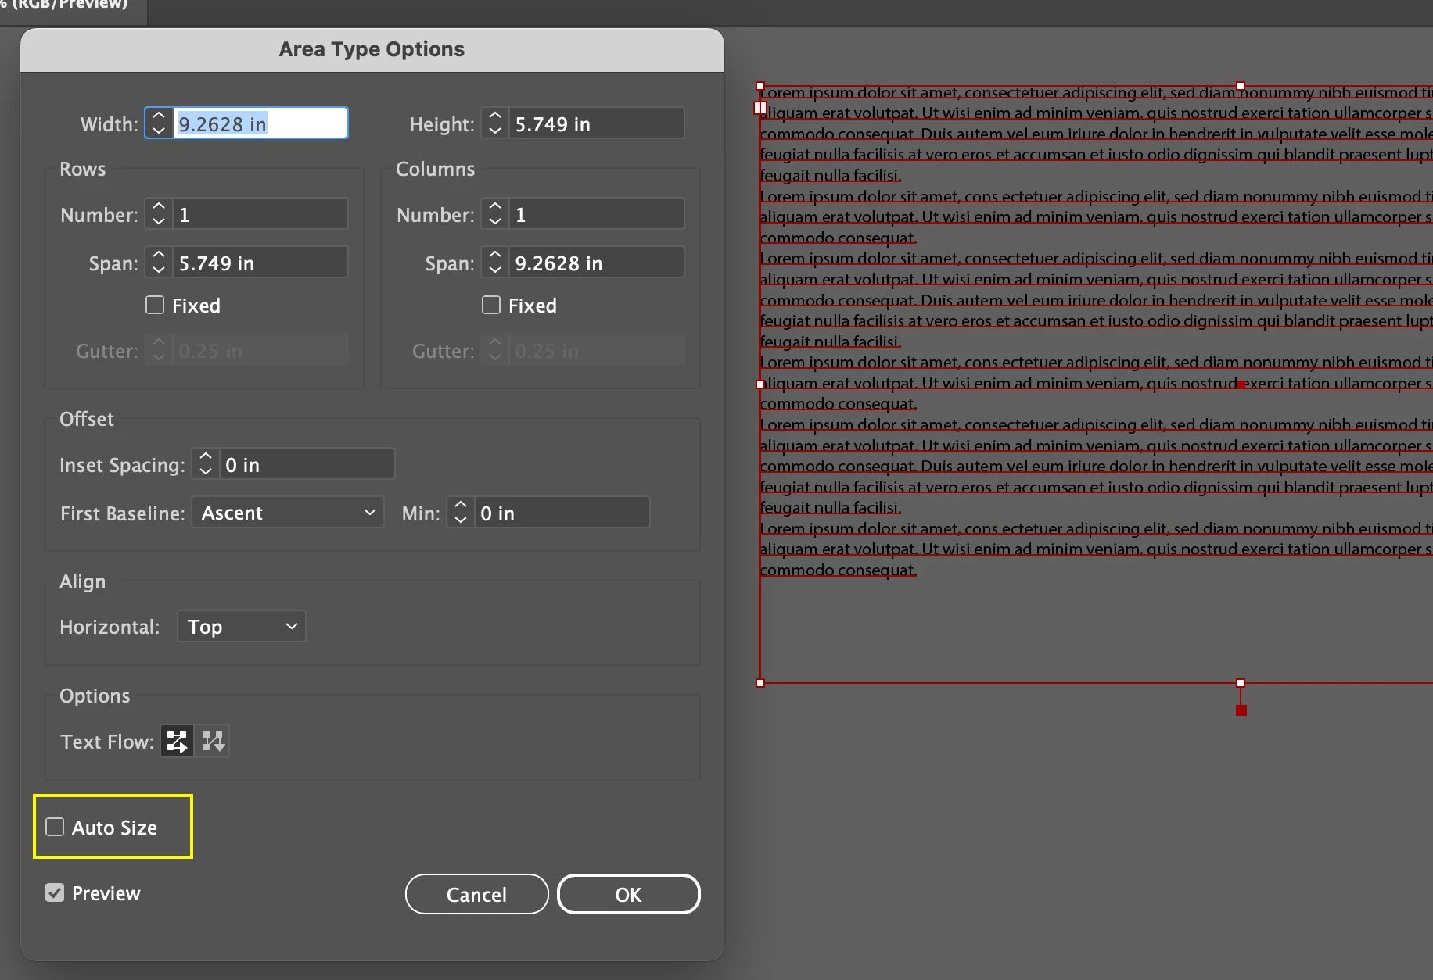This screenshot has width=1433, height=980.
Task: Confirm the dialog with OK
Action: (629, 894)
